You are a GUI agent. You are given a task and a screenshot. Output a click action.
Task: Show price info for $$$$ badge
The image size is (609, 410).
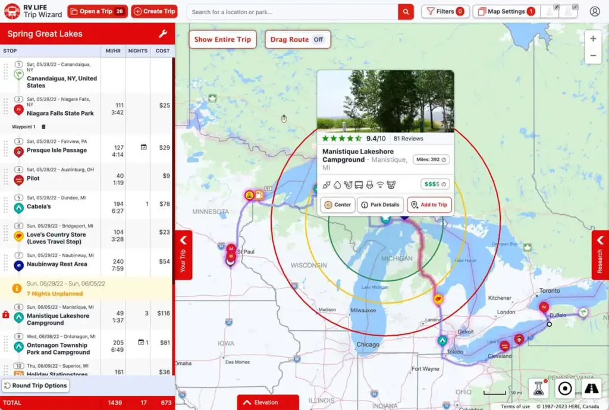click(435, 184)
